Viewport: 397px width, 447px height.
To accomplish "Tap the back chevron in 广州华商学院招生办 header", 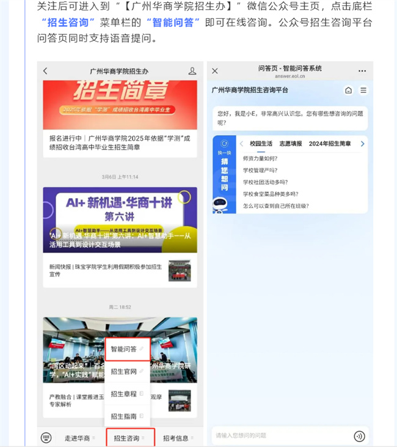I will 46,72.
